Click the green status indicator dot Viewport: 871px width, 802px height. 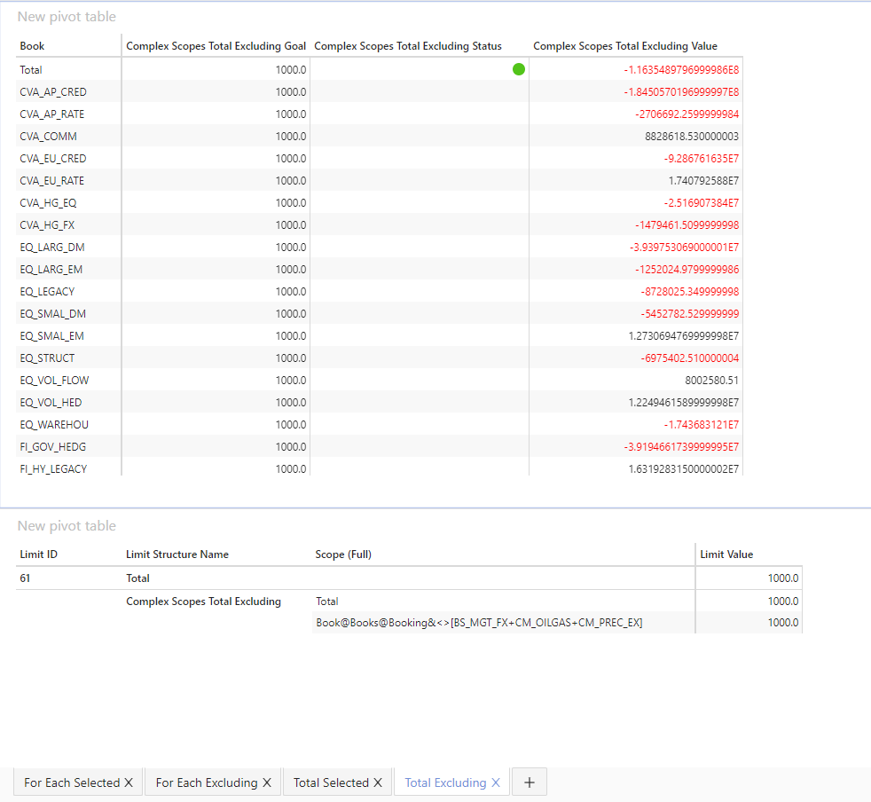[x=519, y=69]
